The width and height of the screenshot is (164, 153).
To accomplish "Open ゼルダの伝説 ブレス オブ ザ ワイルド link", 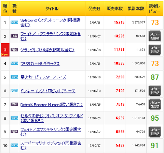I will tap(52, 118).
